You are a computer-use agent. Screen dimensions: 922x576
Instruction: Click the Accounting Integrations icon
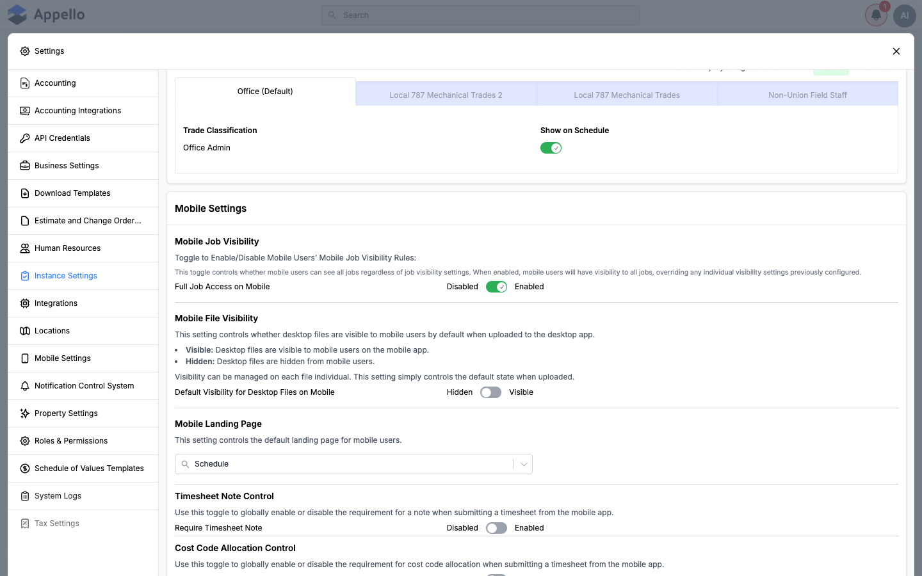click(25, 111)
